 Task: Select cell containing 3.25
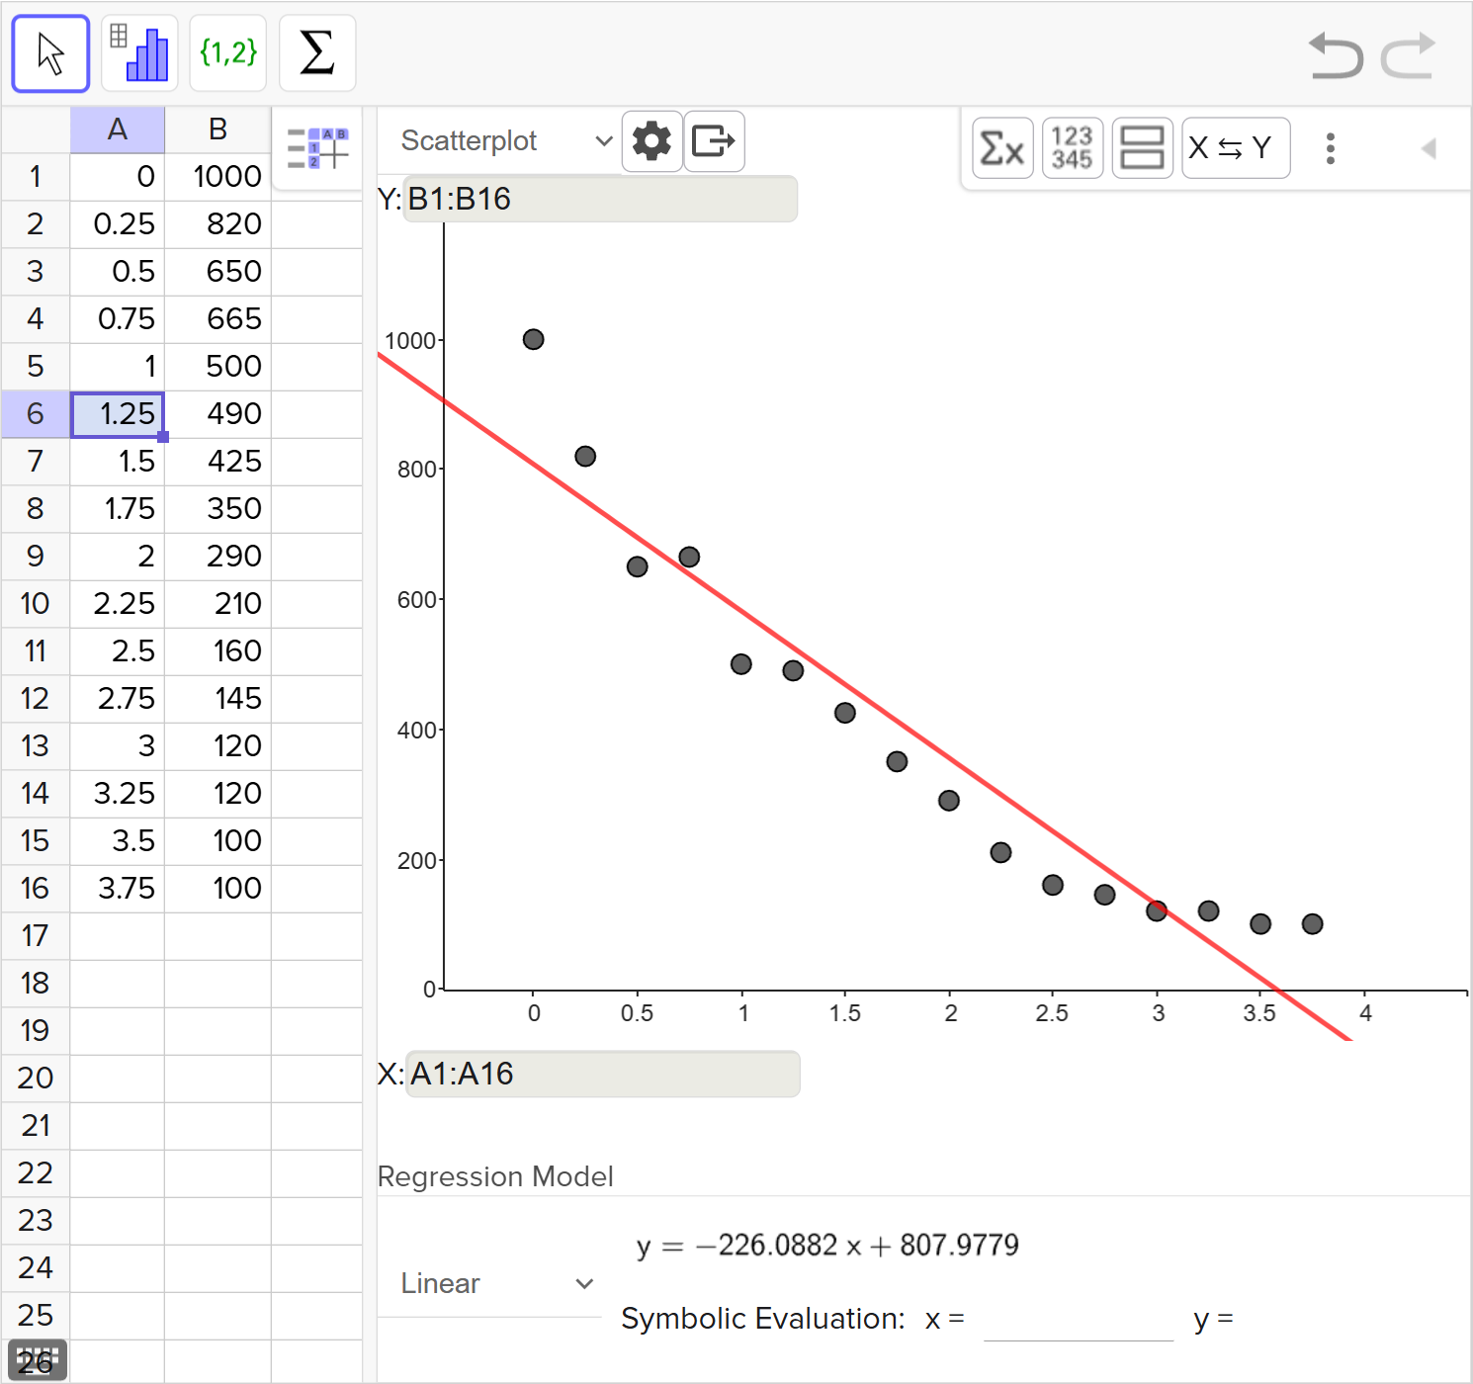[x=117, y=794]
